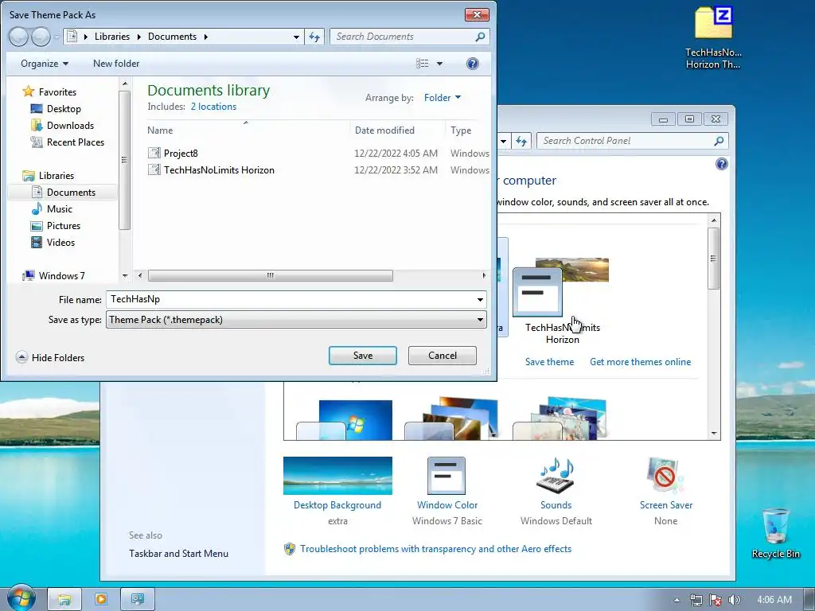This screenshot has height=611, width=815.
Task: Sort by the Date modified column
Action: (384, 130)
